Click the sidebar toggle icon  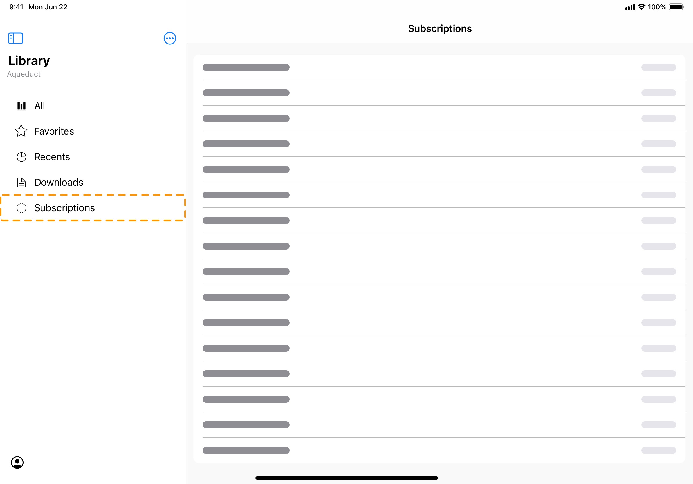(16, 38)
